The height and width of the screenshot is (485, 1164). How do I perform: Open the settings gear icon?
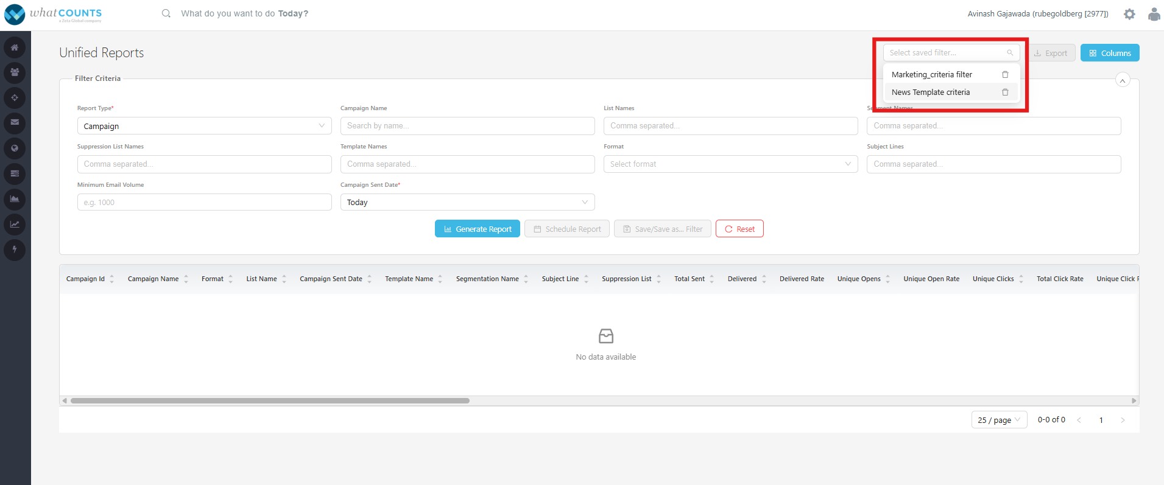point(1129,14)
